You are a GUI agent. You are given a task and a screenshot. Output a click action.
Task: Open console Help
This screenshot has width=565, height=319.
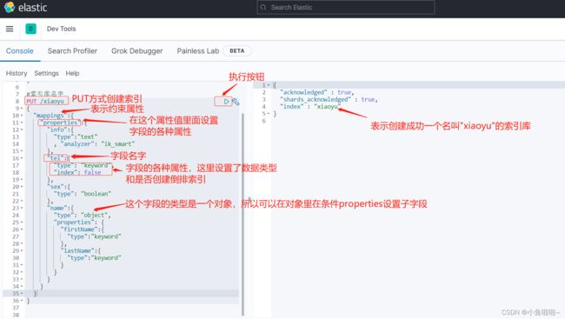[72, 73]
